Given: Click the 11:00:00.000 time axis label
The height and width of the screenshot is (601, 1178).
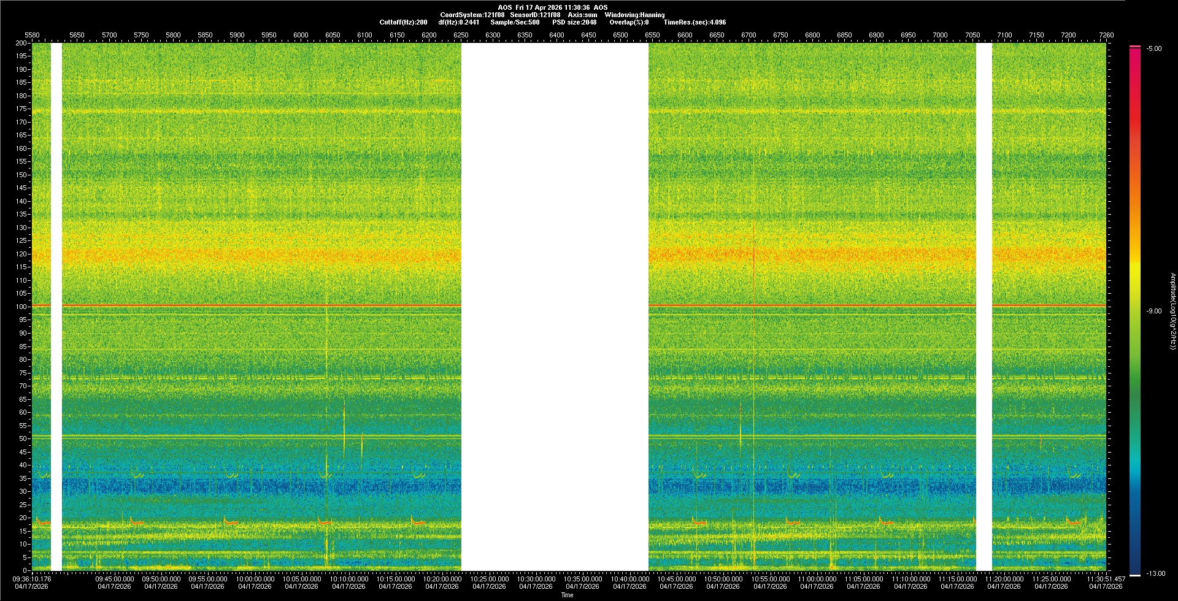Looking at the screenshot, I should (817, 578).
